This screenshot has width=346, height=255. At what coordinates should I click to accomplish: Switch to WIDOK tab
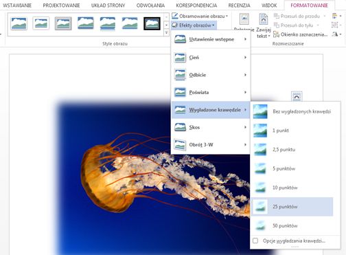tap(269, 5)
